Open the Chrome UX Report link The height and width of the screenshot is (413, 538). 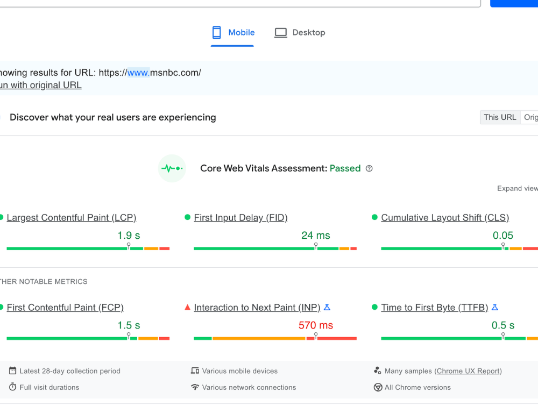(x=469, y=371)
